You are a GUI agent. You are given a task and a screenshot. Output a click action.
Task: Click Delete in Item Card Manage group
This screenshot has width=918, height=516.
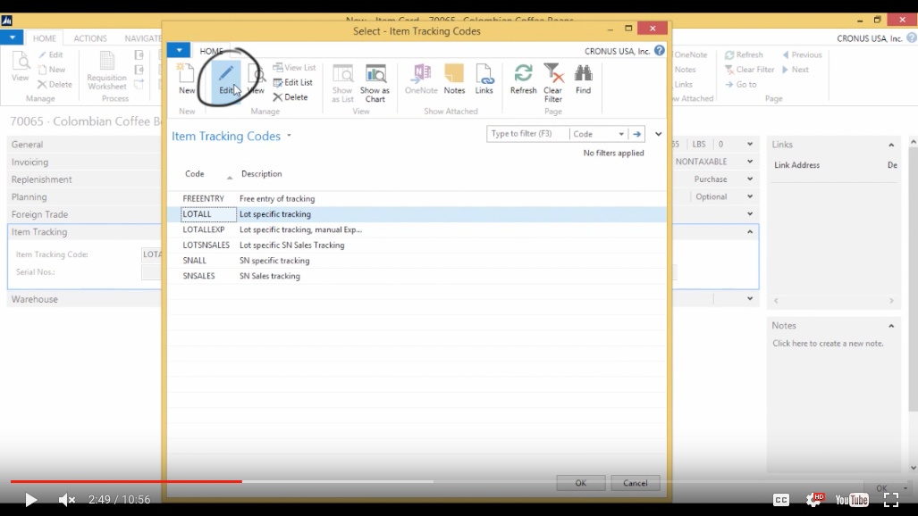tap(55, 84)
